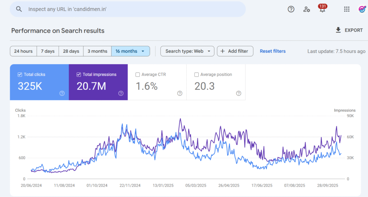
Task: Click the account profile avatar
Action: point(362,9)
